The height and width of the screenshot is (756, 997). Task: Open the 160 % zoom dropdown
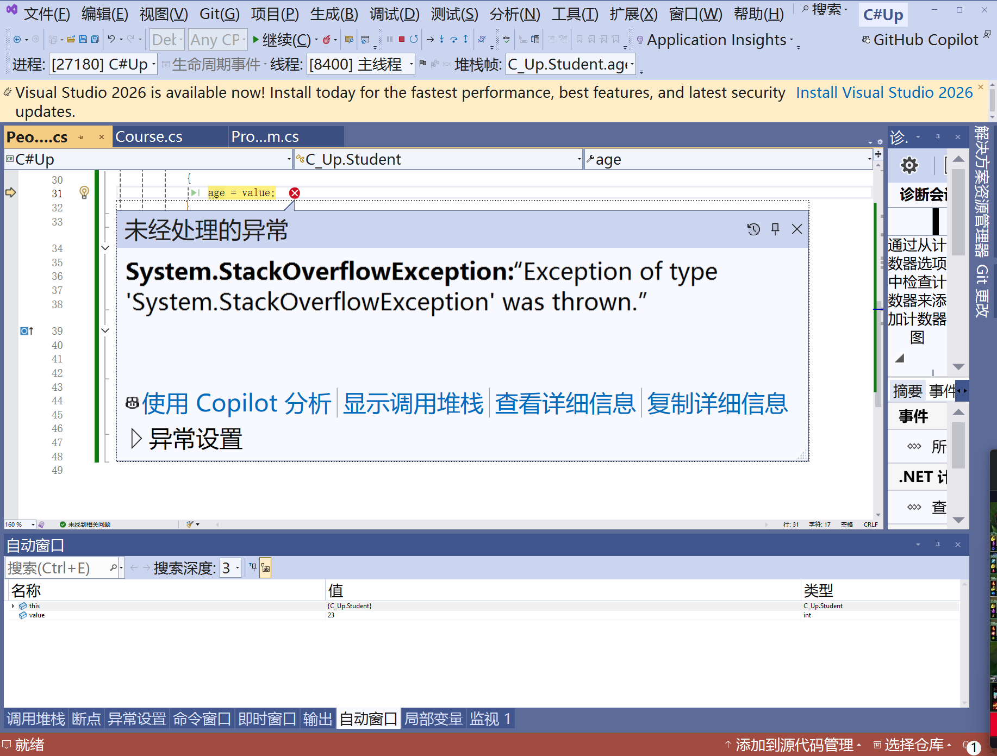[20, 524]
